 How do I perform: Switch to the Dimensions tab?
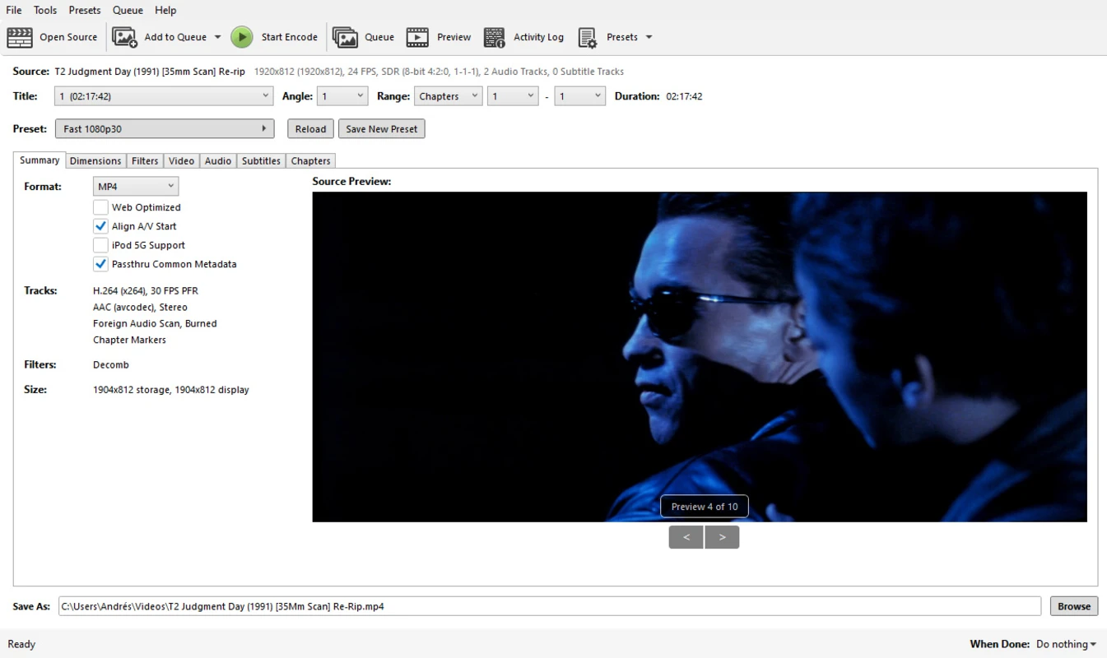click(x=95, y=161)
